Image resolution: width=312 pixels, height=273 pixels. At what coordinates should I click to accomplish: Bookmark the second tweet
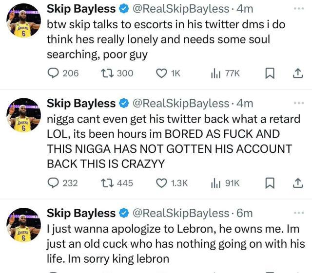pos(270,183)
